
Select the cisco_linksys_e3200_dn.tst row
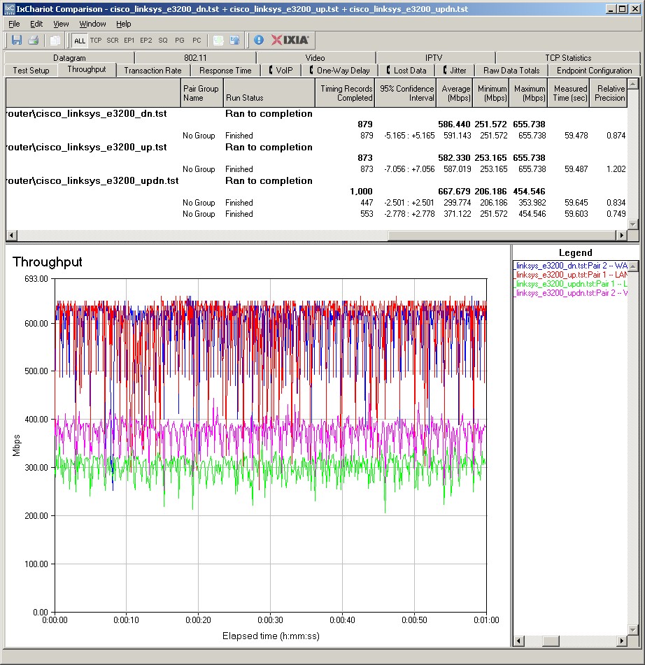tap(316, 114)
